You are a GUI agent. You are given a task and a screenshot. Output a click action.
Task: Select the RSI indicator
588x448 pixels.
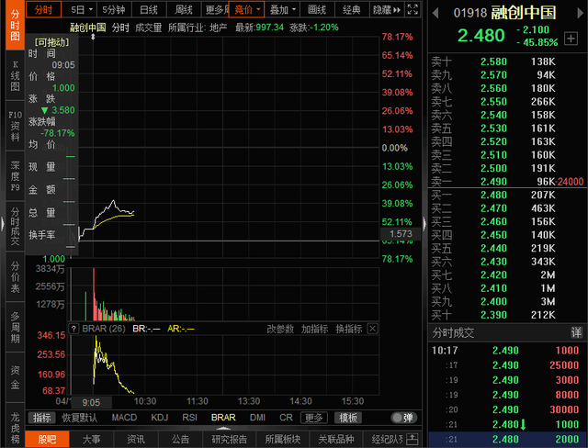189,418
